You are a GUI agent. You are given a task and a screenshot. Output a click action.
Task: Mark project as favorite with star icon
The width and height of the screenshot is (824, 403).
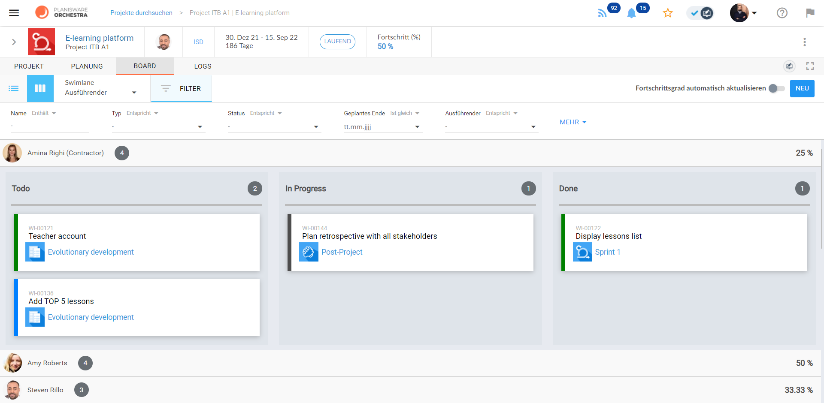pyautogui.click(x=667, y=13)
